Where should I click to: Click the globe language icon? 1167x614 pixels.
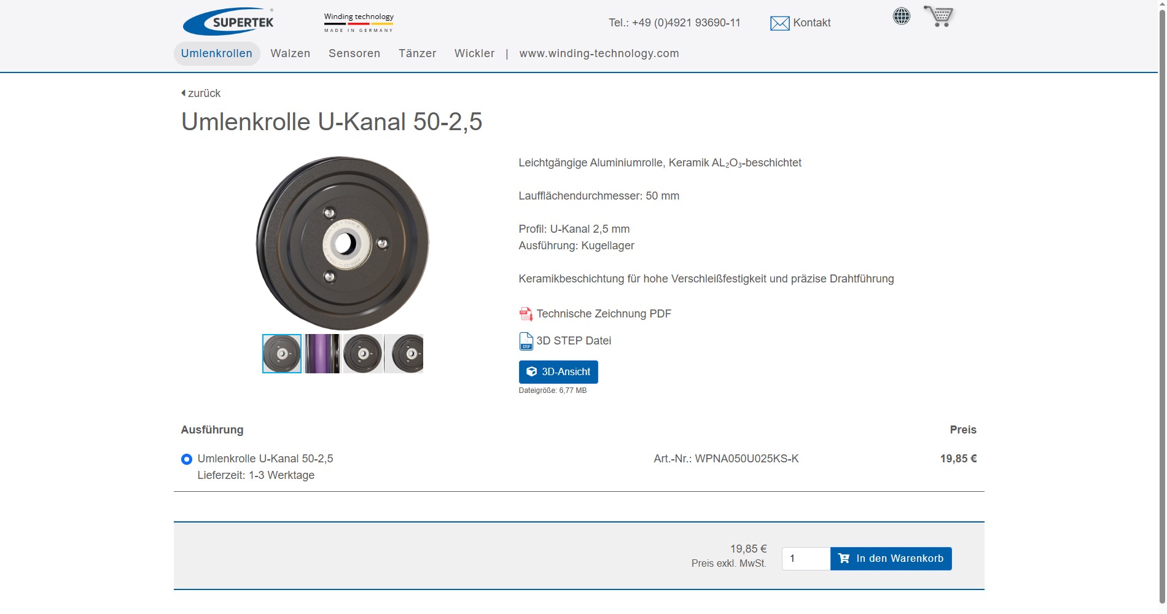coord(900,16)
